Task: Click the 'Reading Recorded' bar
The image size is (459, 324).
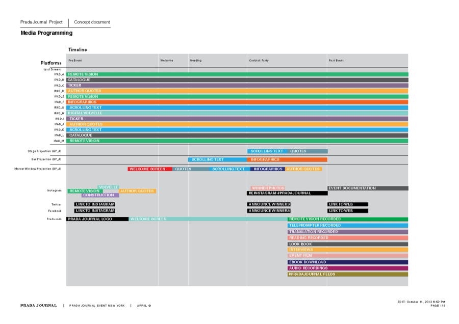Action: click(x=348, y=238)
